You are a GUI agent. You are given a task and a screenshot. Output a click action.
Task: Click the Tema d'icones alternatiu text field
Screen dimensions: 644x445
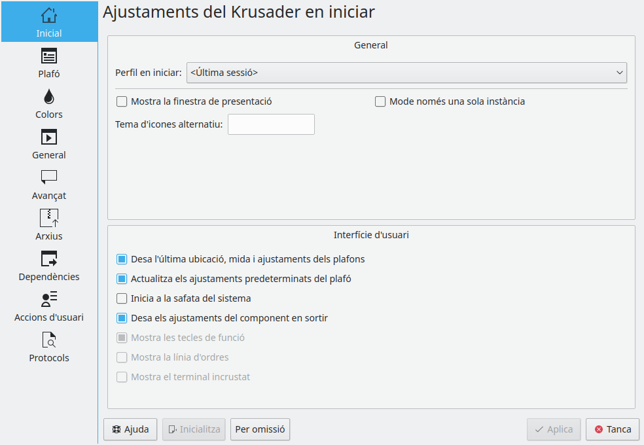tap(271, 124)
